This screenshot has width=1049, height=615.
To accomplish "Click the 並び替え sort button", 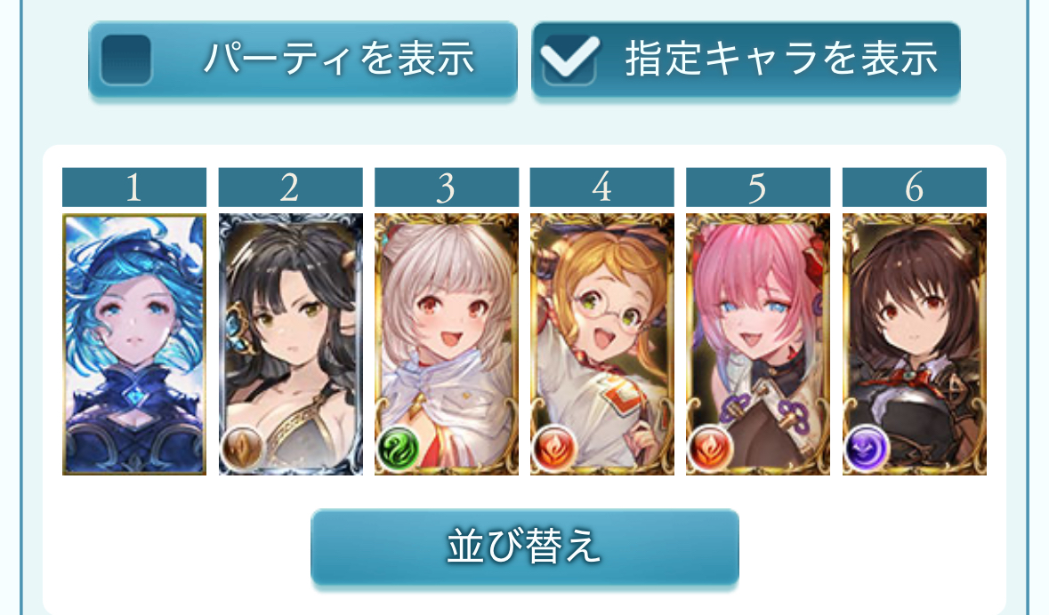I will click(x=525, y=546).
